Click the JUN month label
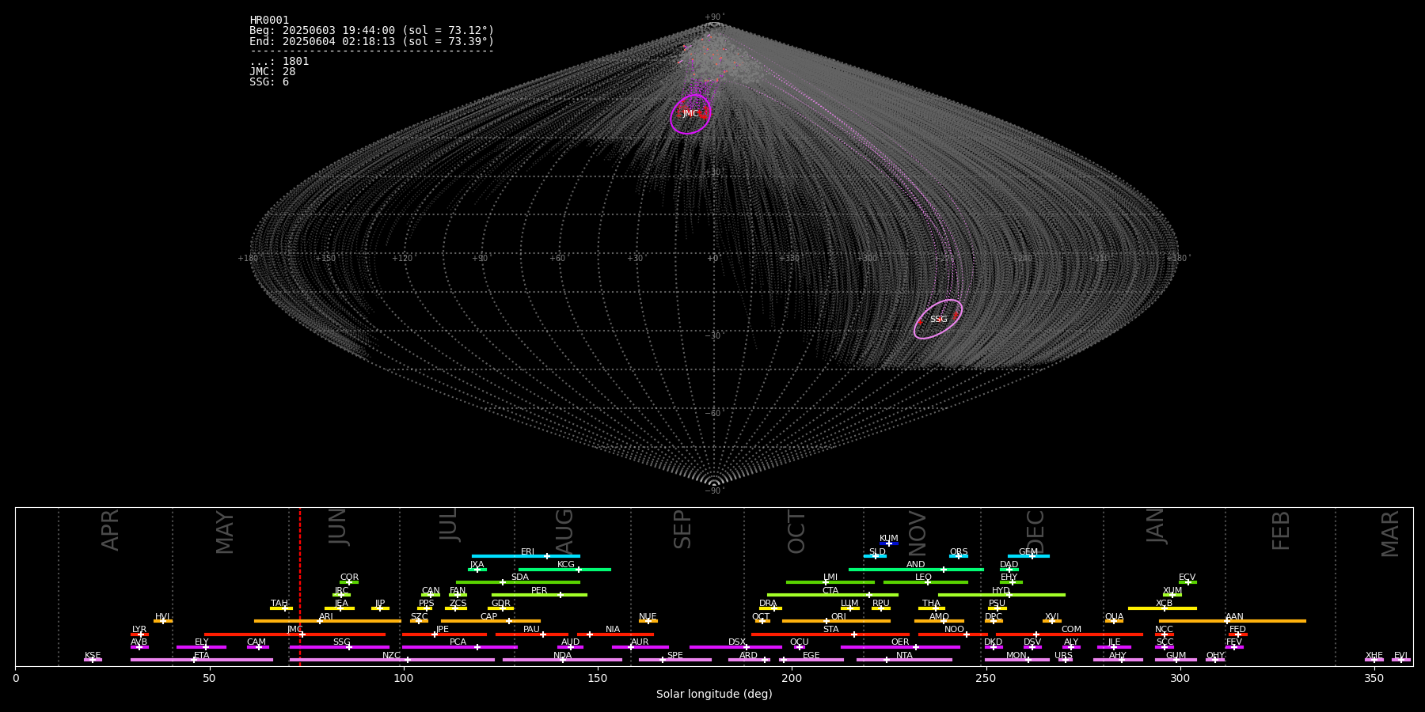1425x712 pixels. click(x=338, y=527)
